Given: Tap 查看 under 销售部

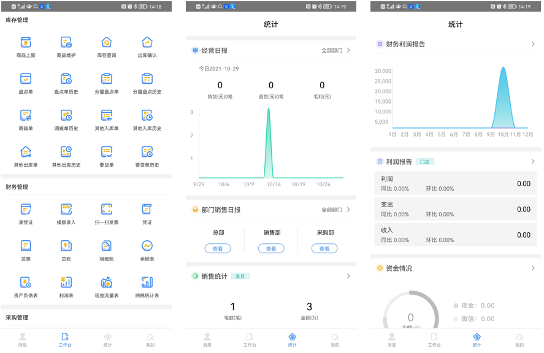Looking at the screenshot, I should (x=270, y=248).
